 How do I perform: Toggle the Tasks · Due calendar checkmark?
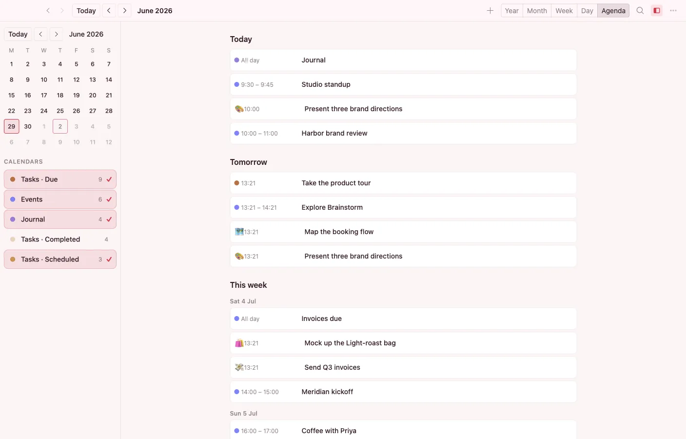[109, 180]
